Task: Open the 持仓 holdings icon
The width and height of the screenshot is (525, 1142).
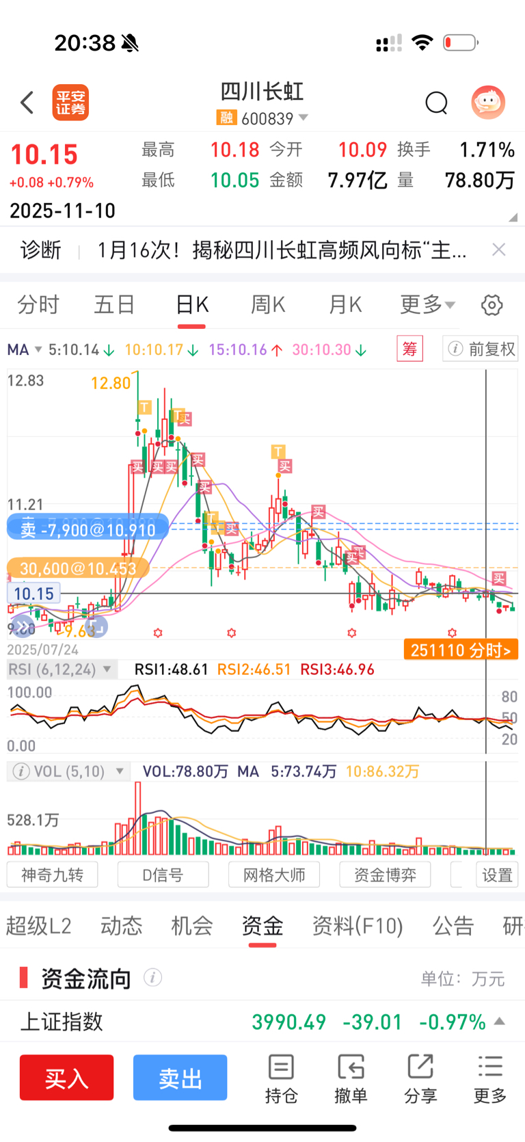Action: pyautogui.click(x=281, y=1079)
